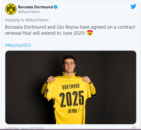Click the blue verified checkmark badge

[x=56, y=7]
